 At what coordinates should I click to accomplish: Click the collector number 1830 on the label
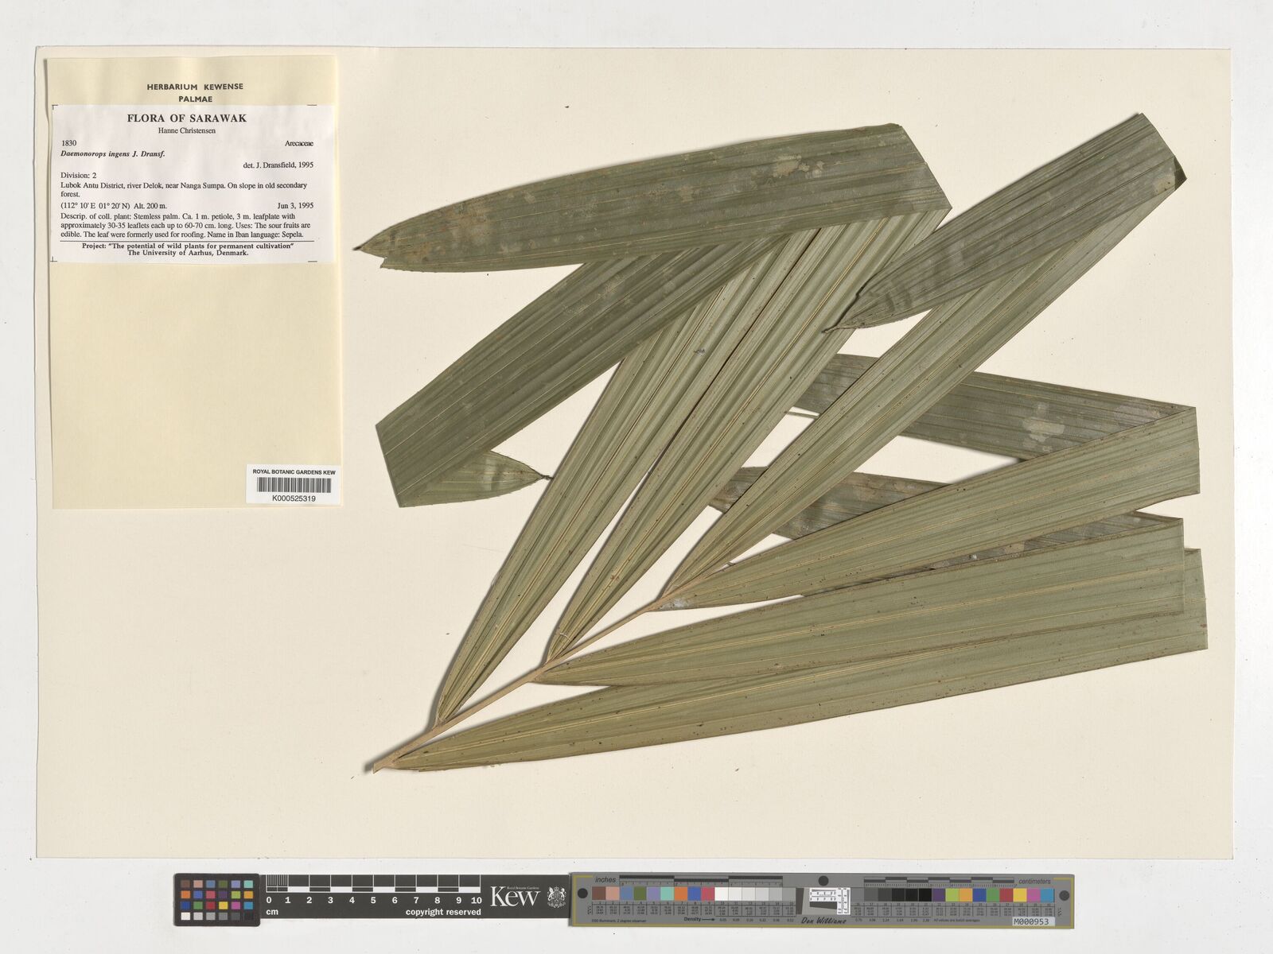coord(69,143)
